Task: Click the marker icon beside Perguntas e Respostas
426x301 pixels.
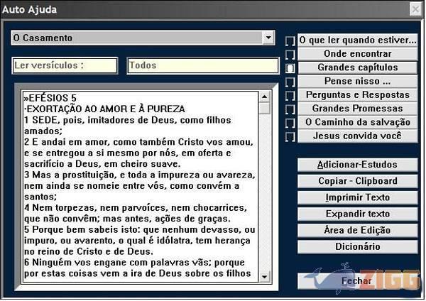Action: [x=290, y=96]
